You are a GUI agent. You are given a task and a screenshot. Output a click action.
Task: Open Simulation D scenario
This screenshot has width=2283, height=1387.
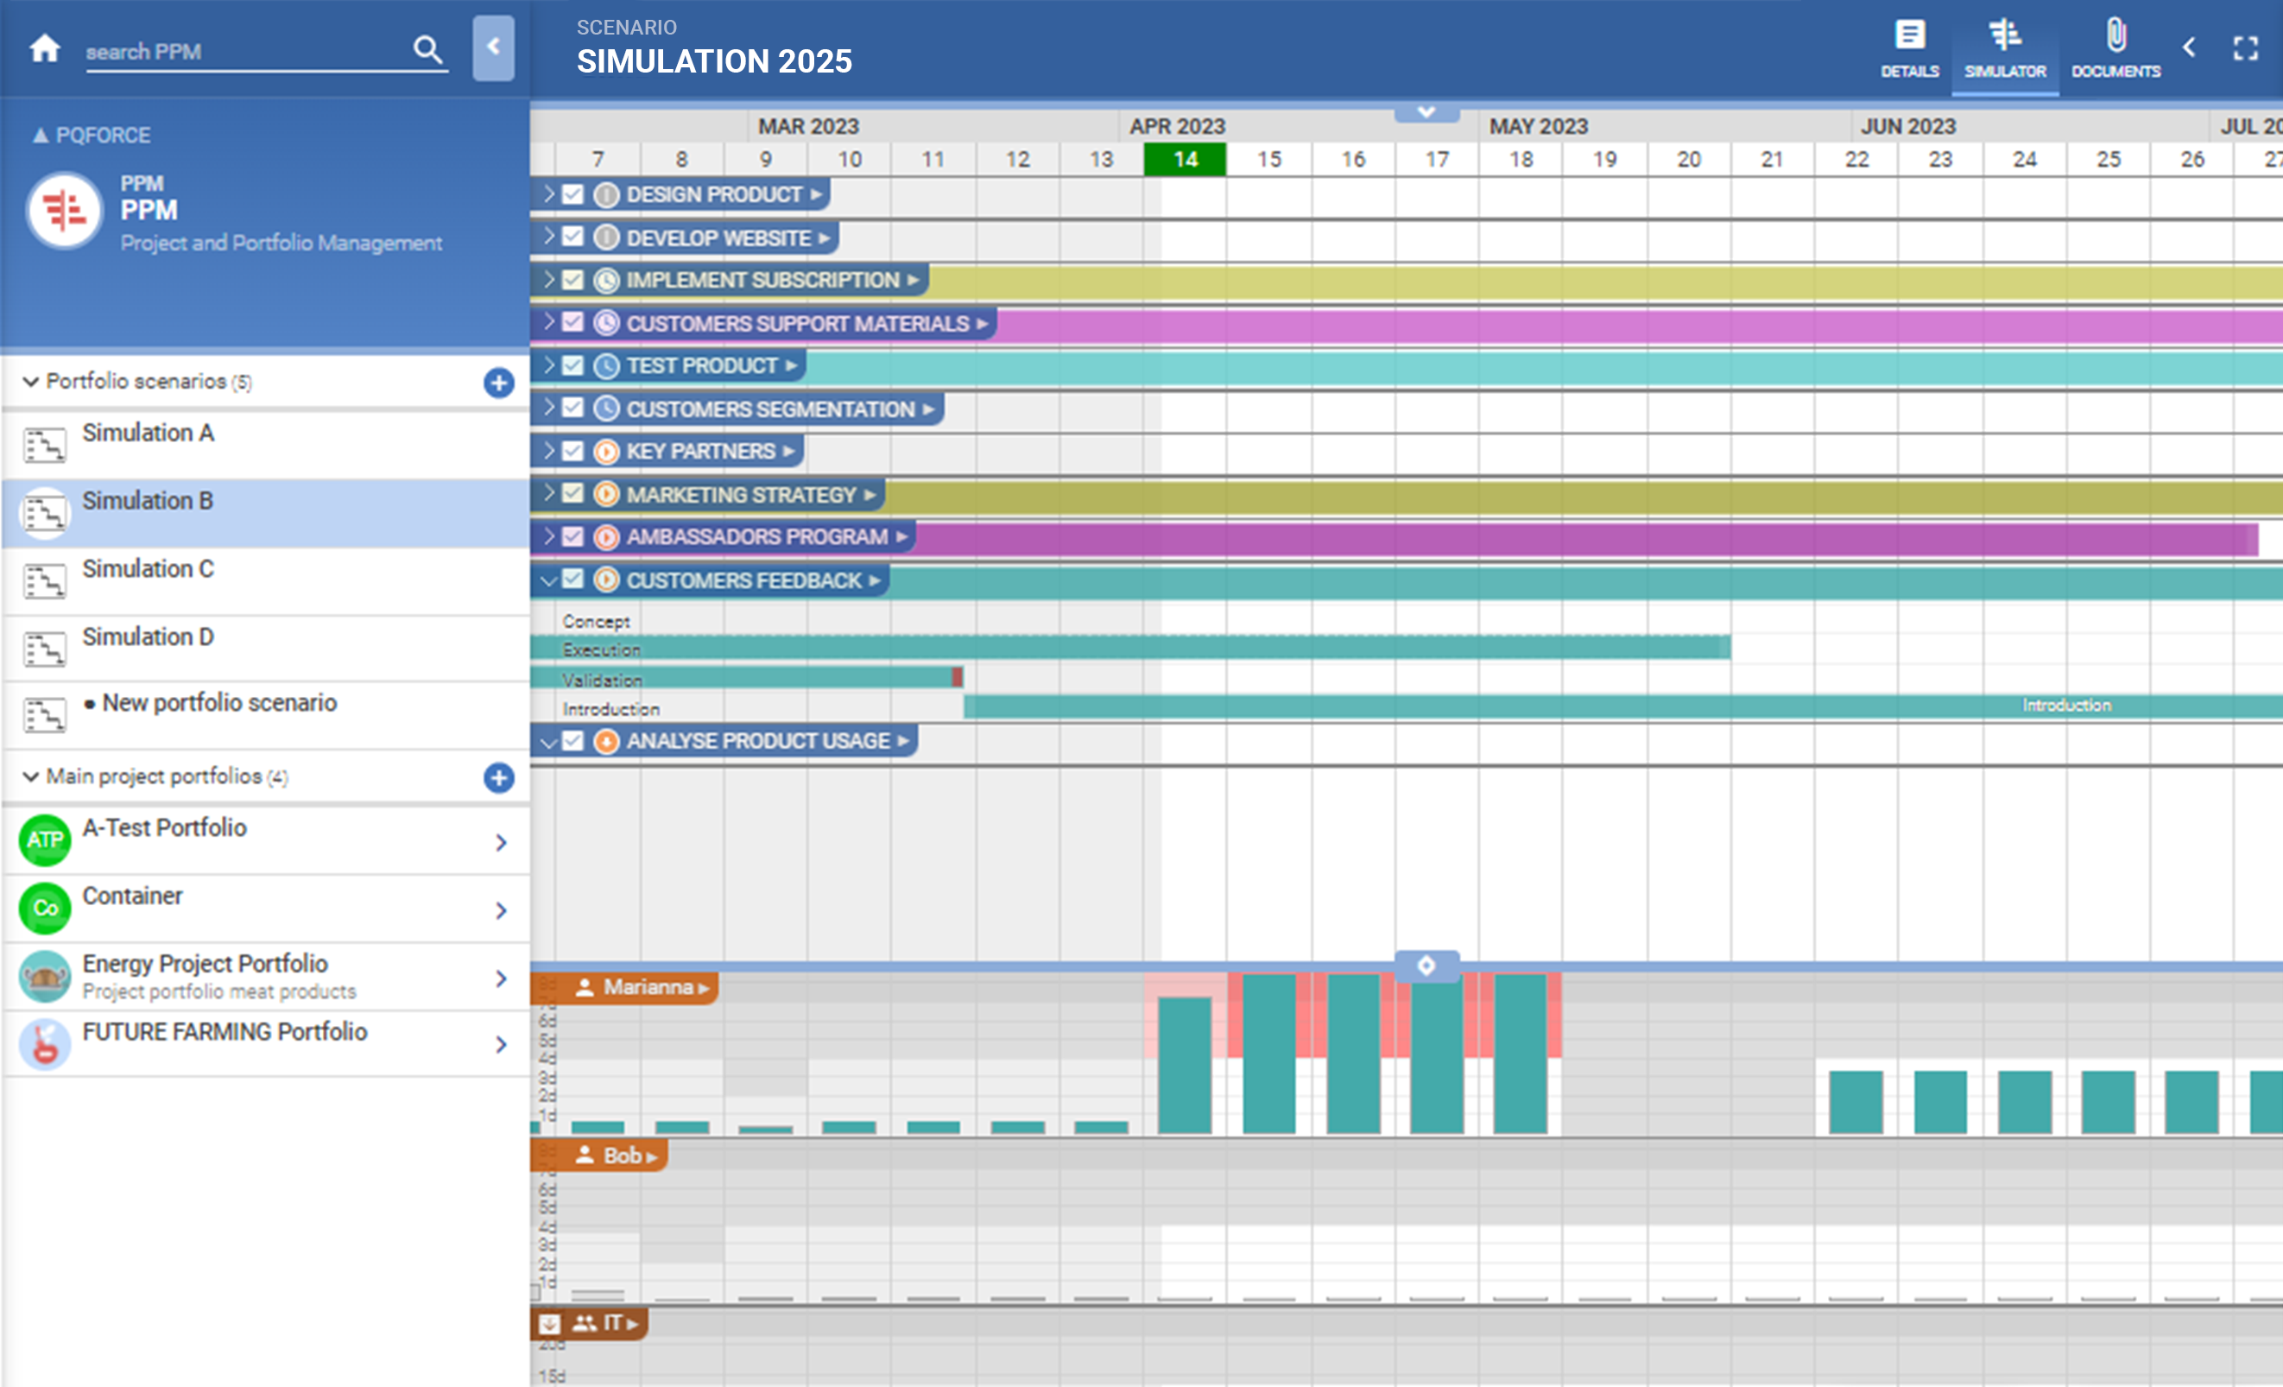coord(265,649)
